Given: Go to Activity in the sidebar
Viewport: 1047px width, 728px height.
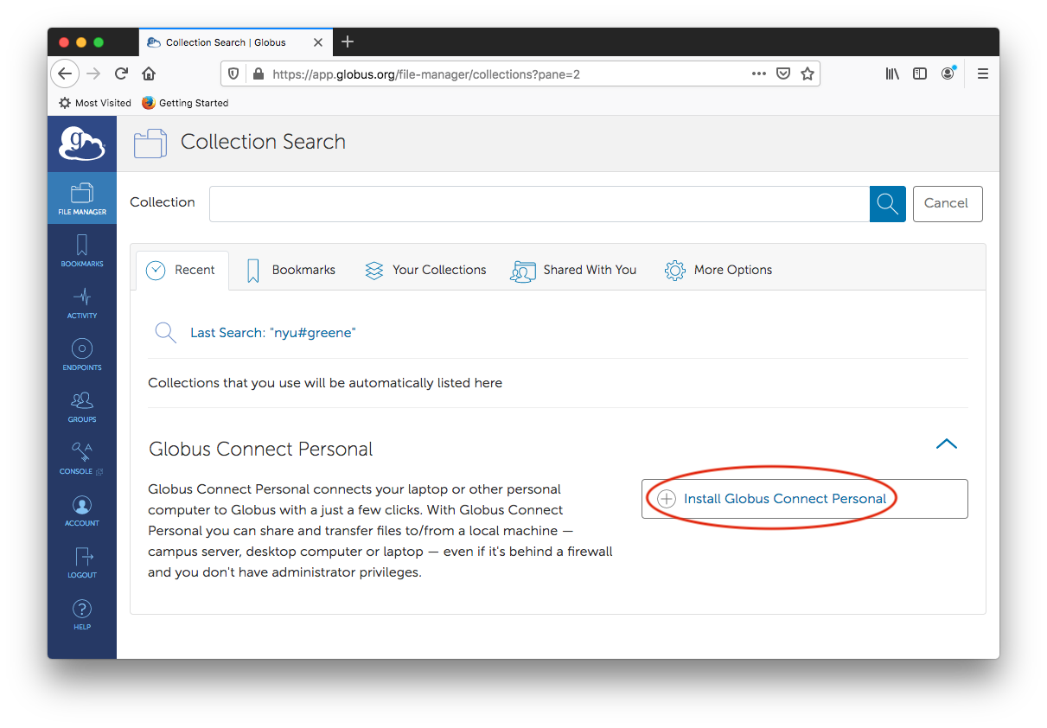Looking at the screenshot, I should click(82, 302).
